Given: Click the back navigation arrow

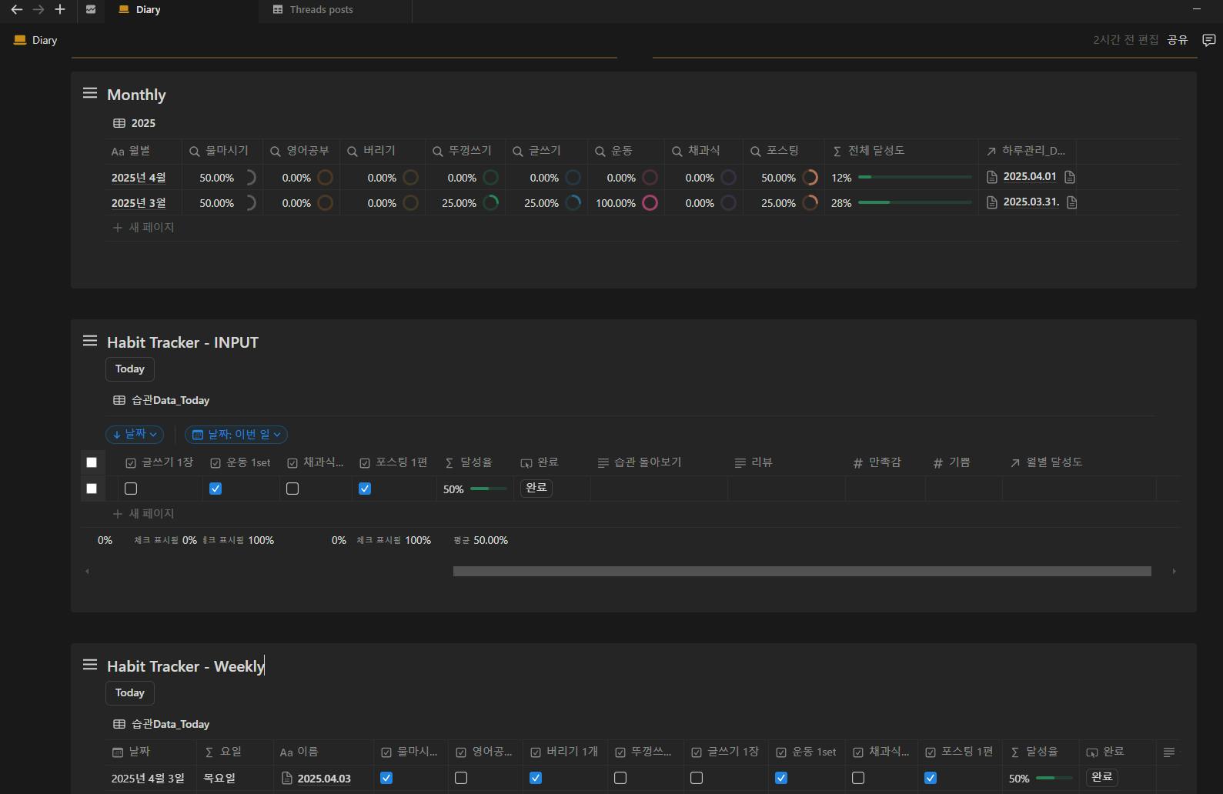Looking at the screenshot, I should [16, 10].
